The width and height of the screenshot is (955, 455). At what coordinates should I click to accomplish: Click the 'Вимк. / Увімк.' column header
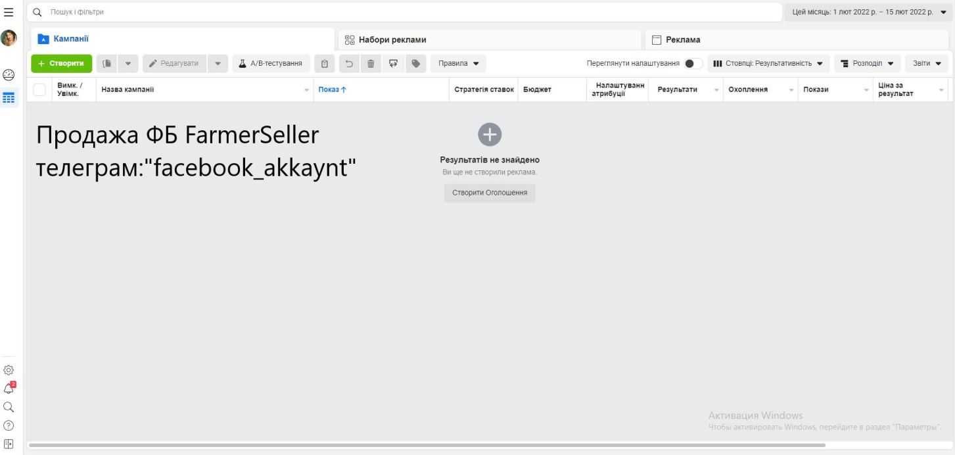coord(70,90)
